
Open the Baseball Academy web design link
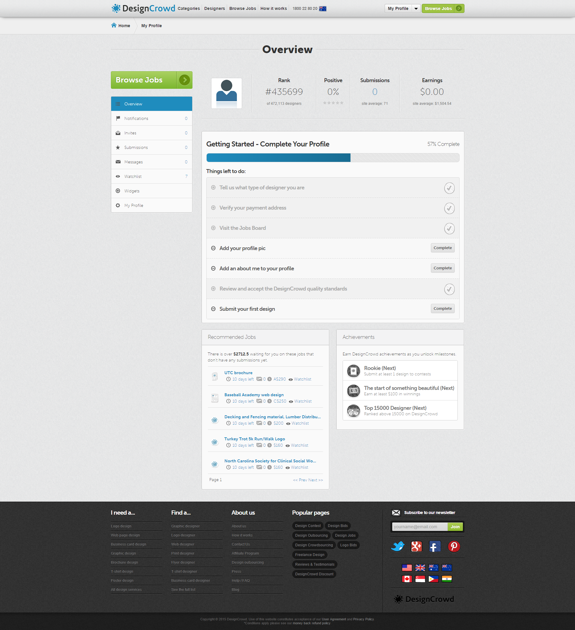pos(254,395)
